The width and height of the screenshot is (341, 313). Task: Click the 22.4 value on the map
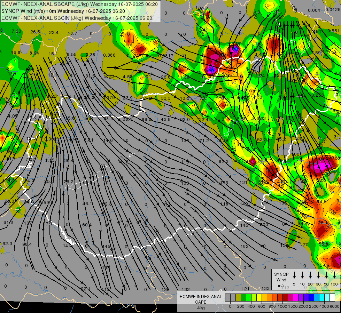pyautogui.click(x=54, y=33)
